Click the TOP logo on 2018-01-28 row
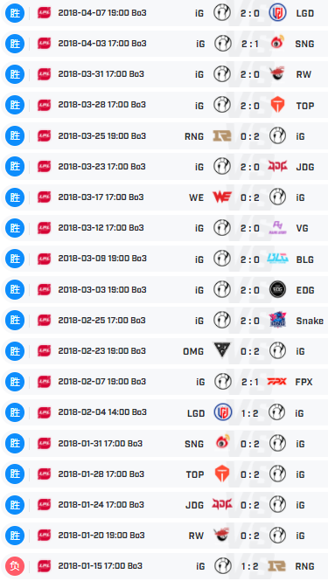The width and height of the screenshot is (328, 581). [222, 474]
